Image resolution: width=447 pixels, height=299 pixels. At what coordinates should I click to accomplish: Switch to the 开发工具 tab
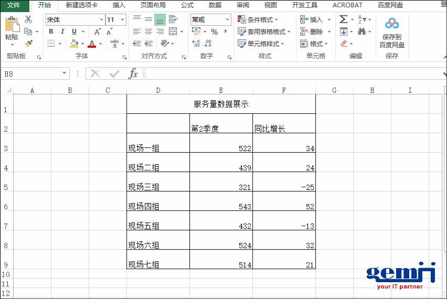(x=305, y=5)
